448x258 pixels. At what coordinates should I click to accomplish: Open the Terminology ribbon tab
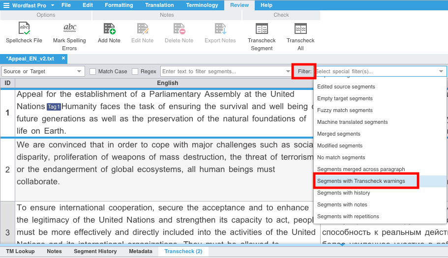[x=202, y=5]
